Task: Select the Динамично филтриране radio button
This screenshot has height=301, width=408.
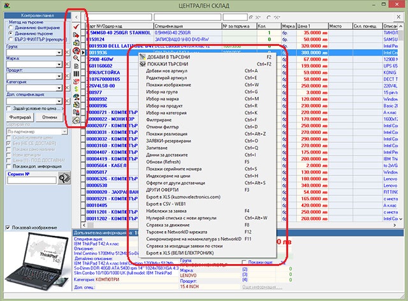Action: pyautogui.click(x=11, y=27)
